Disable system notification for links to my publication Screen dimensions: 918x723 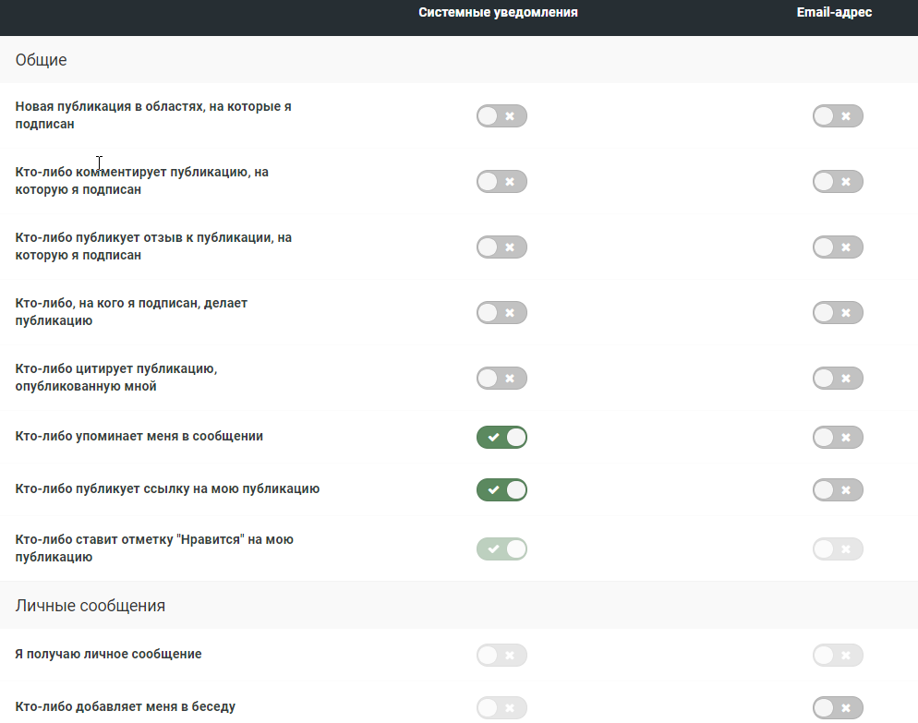501,489
